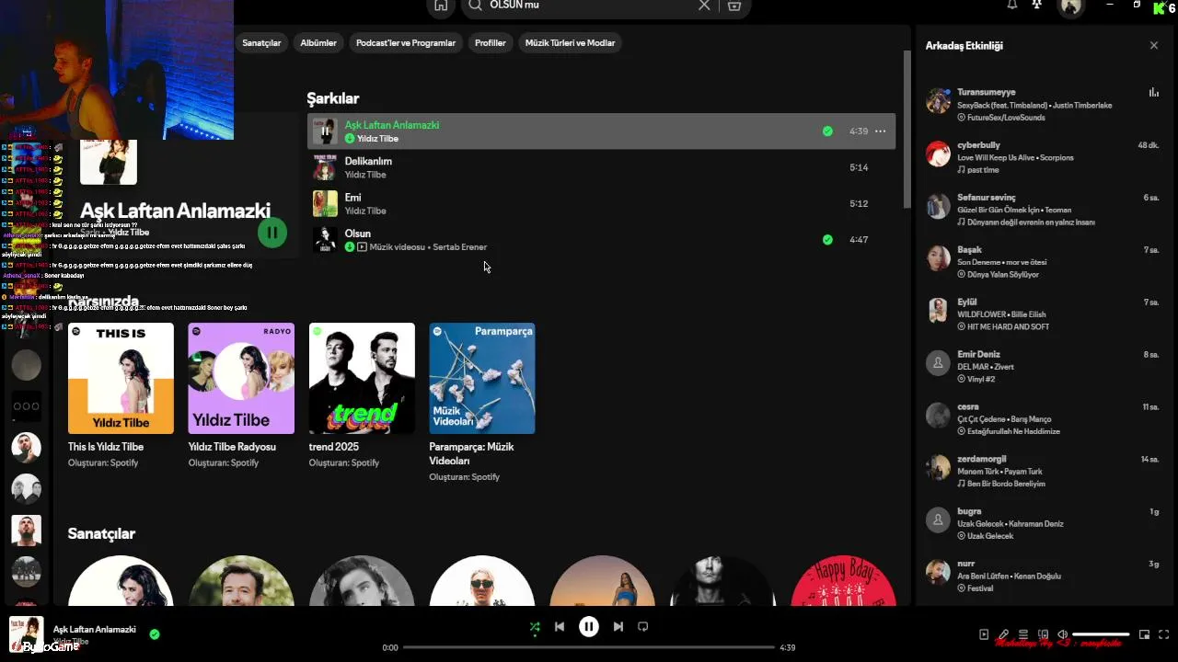The width and height of the screenshot is (1178, 662).
Task: Select the Profiller filter chip
Action: pyautogui.click(x=491, y=43)
